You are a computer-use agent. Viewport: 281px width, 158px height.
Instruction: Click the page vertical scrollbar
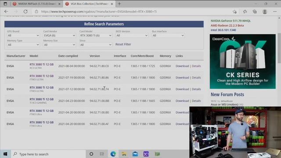pyautogui.click(x=279, y=48)
